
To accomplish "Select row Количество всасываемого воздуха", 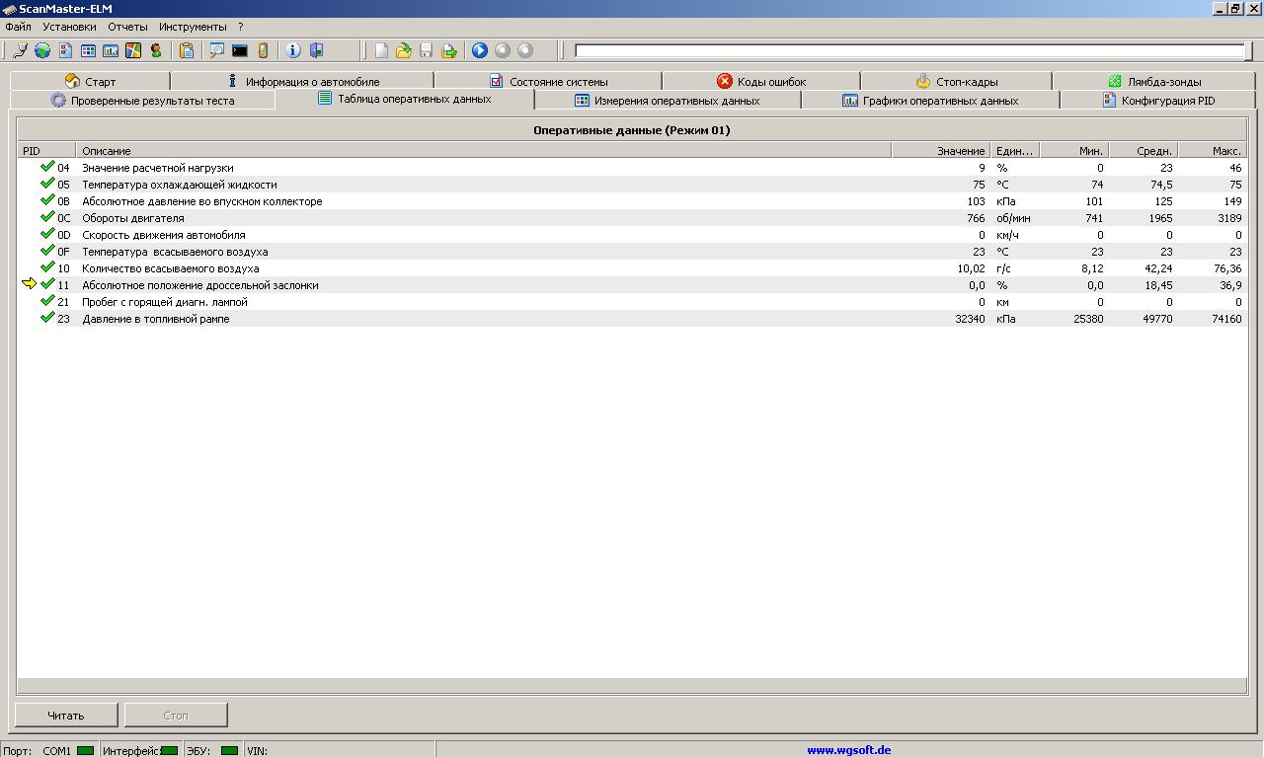I will (632, 268).
